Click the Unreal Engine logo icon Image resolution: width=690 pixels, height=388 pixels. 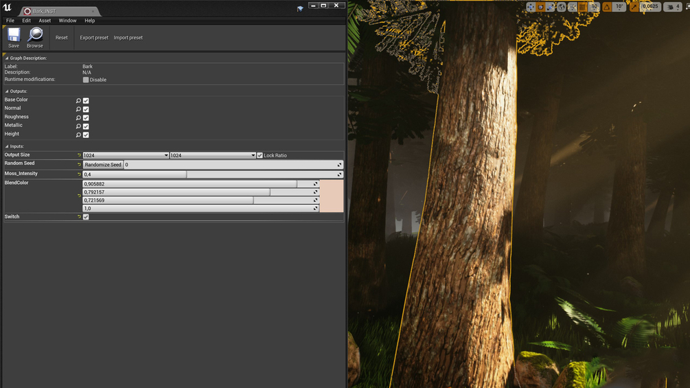pos(8,8)
